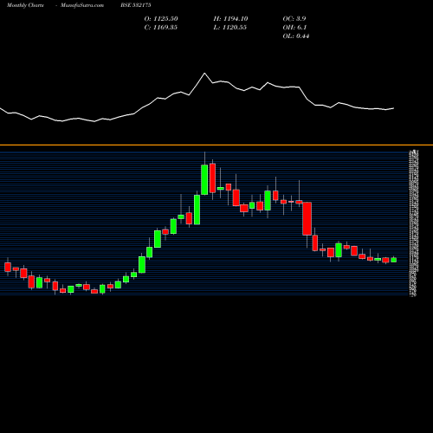Image resolution: width=433 pixels, height=433 pixels.
Task: Click the first red candlestick at the chart start
Action: click(8, 267)
